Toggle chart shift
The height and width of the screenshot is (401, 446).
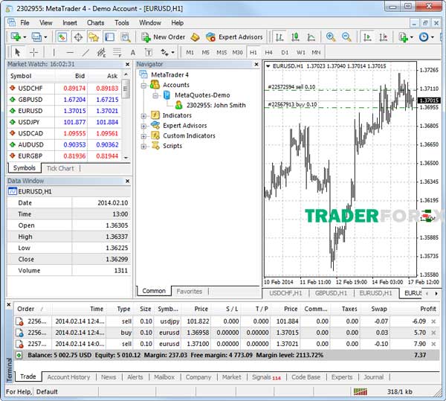pos(383,37)
